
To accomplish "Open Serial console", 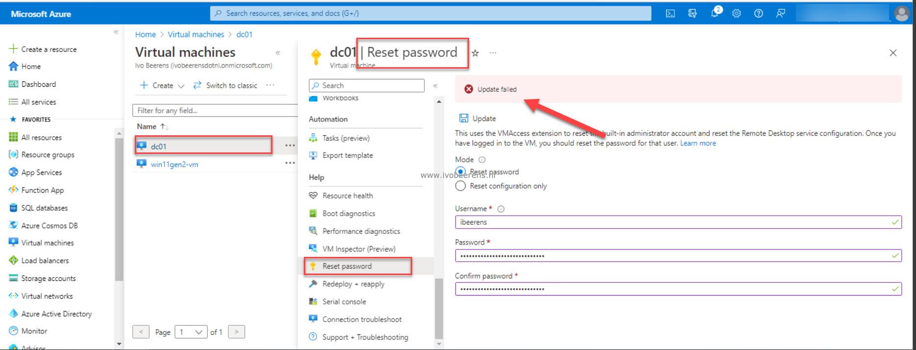I will click(344, 301).
